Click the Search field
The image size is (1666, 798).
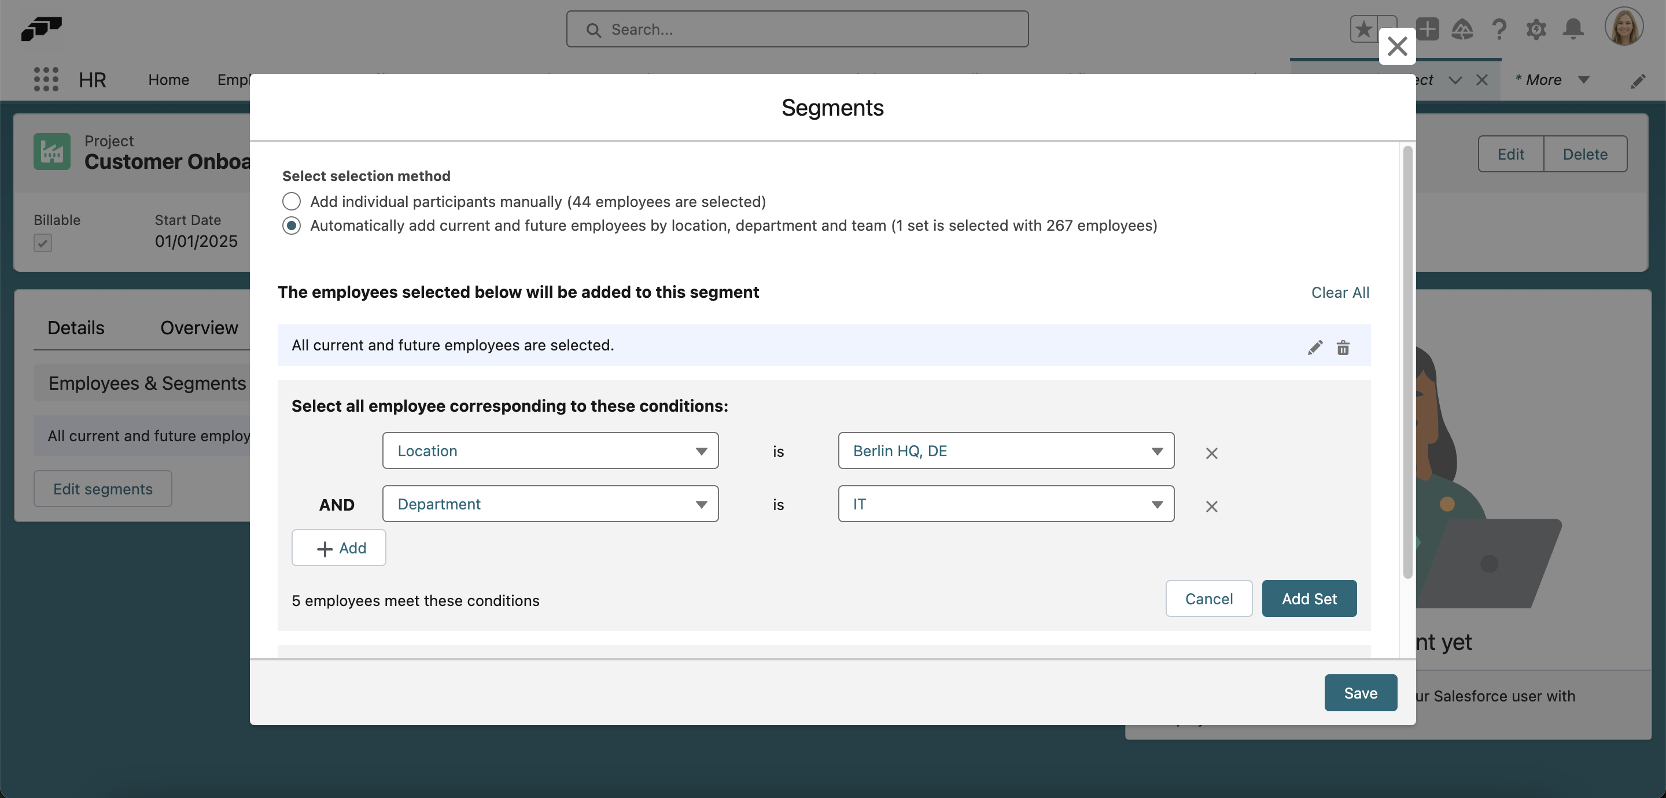(797, 29)
